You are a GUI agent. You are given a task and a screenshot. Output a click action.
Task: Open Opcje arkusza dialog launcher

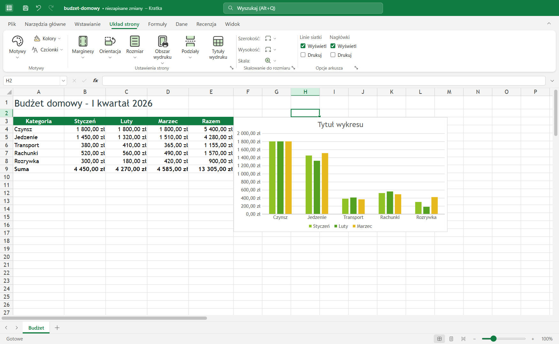click(x=356, y=68)
